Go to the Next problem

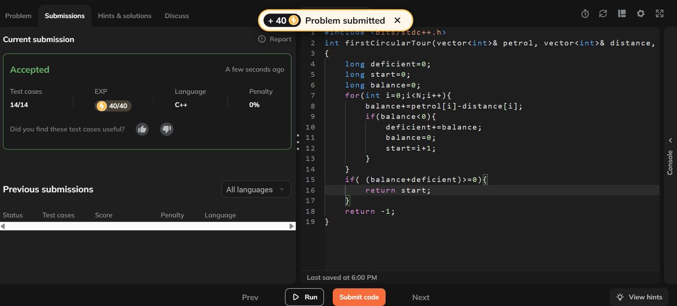pos(421,298)
